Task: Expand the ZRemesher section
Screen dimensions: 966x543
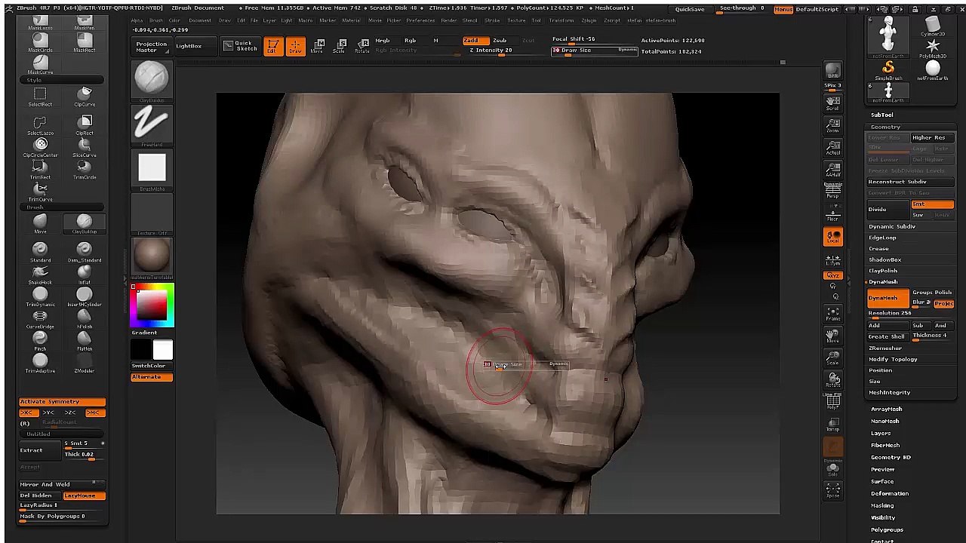Action: point(885,348)
